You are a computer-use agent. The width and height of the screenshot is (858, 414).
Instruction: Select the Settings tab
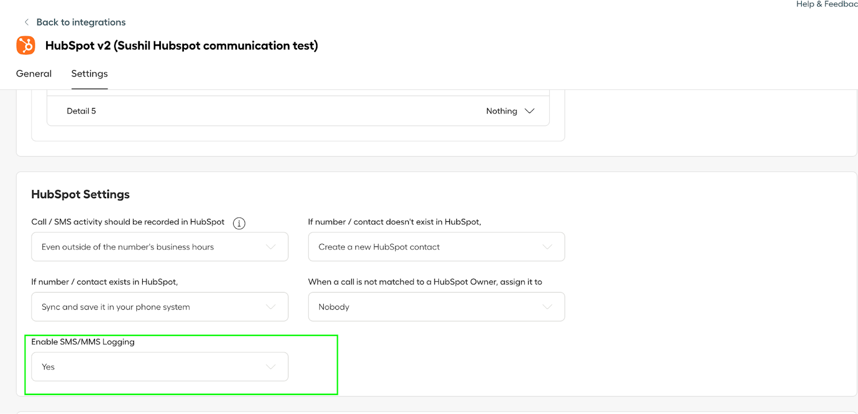point(90,73)
